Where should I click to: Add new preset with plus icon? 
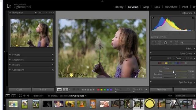(x=53, y=55)
